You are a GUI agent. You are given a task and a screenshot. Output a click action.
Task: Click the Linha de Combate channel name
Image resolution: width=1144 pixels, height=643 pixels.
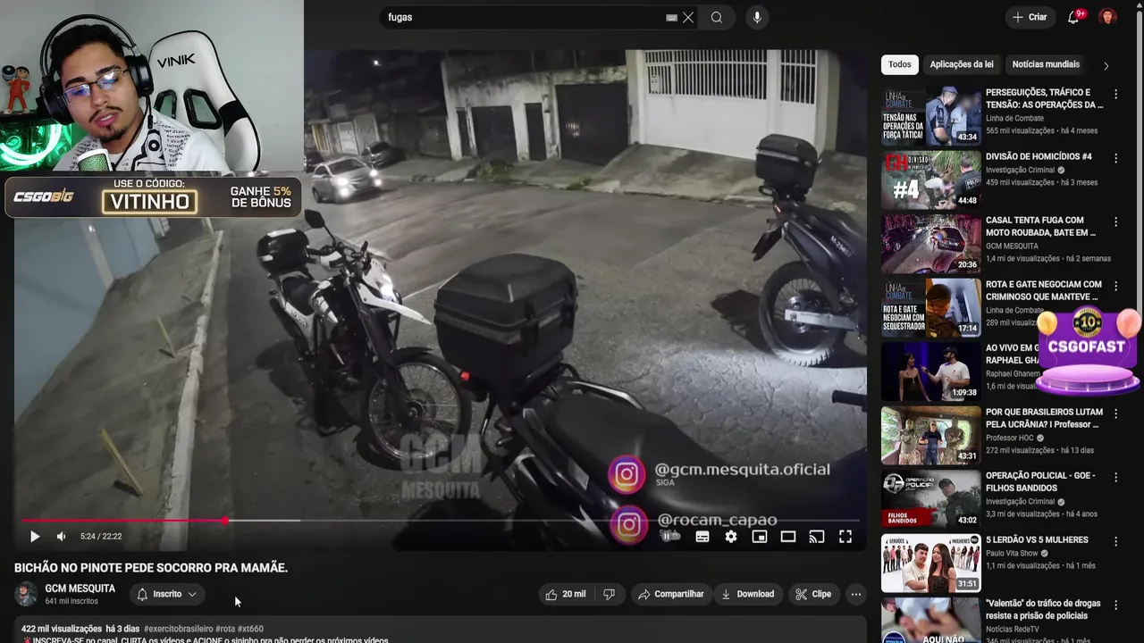pyautogui.click(x=1015, y=119)
